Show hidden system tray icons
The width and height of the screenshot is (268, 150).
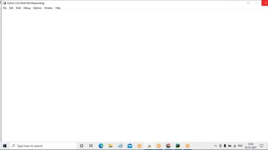tap(216, 146)
